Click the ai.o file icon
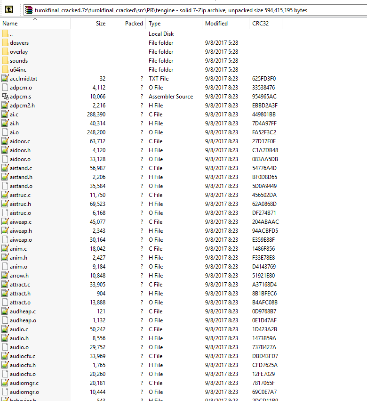Screen dimensions: 367x401 [x=5, y=132]
